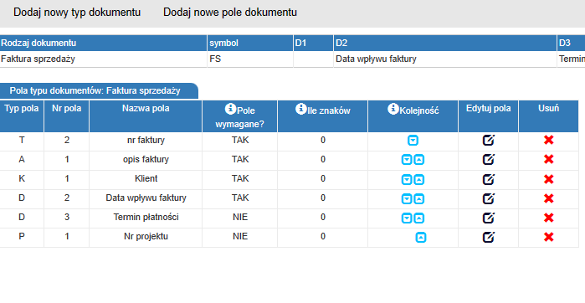Move nr faktury field down

413,141
